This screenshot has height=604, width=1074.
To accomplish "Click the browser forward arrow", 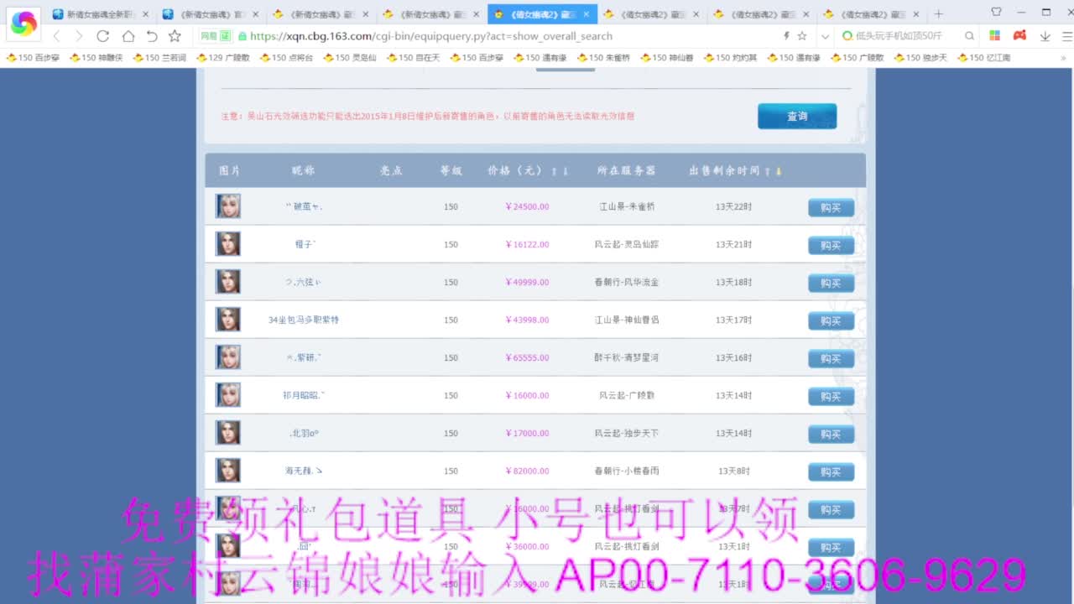I will tap(79, 36).
